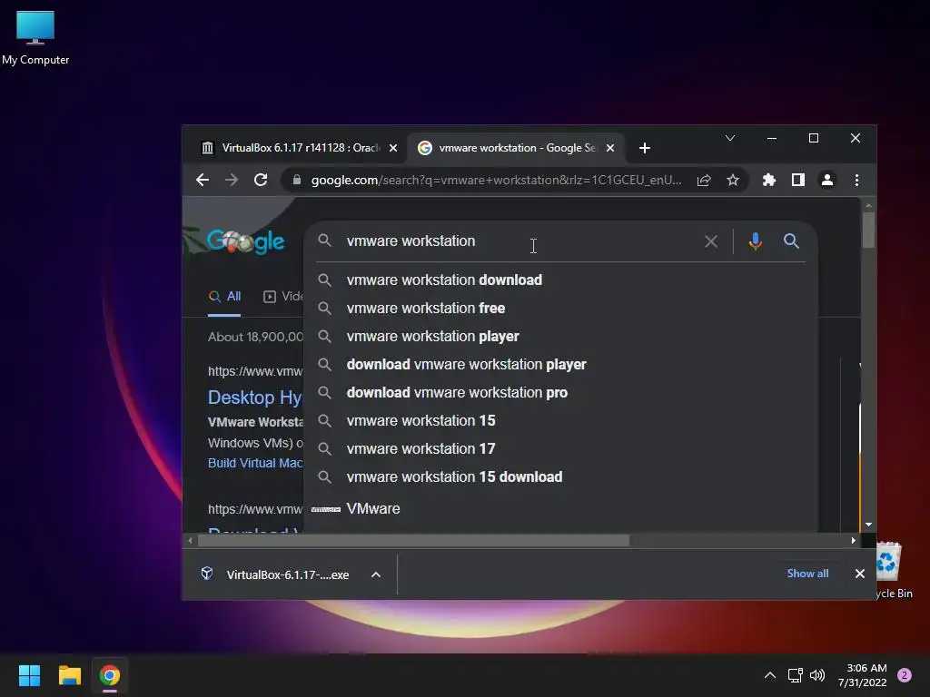Close the VirtualBox 6.1.17 tab
This screenshot has height=697, width=930.
392,148
